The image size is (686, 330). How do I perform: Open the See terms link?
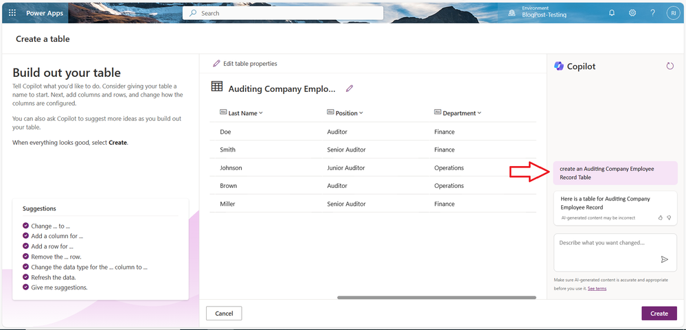click(597, 288)
